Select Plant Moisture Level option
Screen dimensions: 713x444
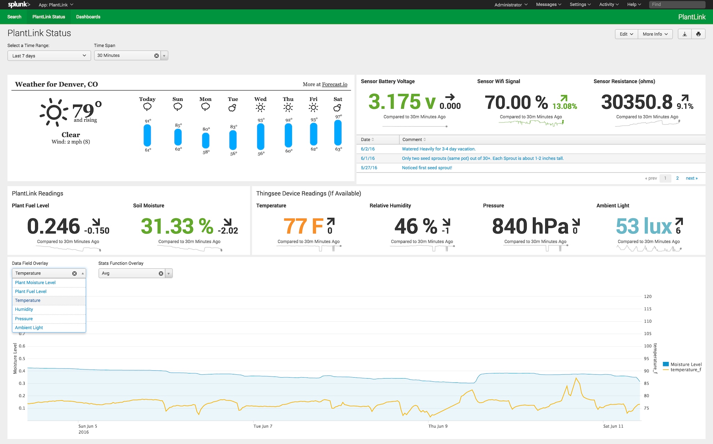point(49,283)
